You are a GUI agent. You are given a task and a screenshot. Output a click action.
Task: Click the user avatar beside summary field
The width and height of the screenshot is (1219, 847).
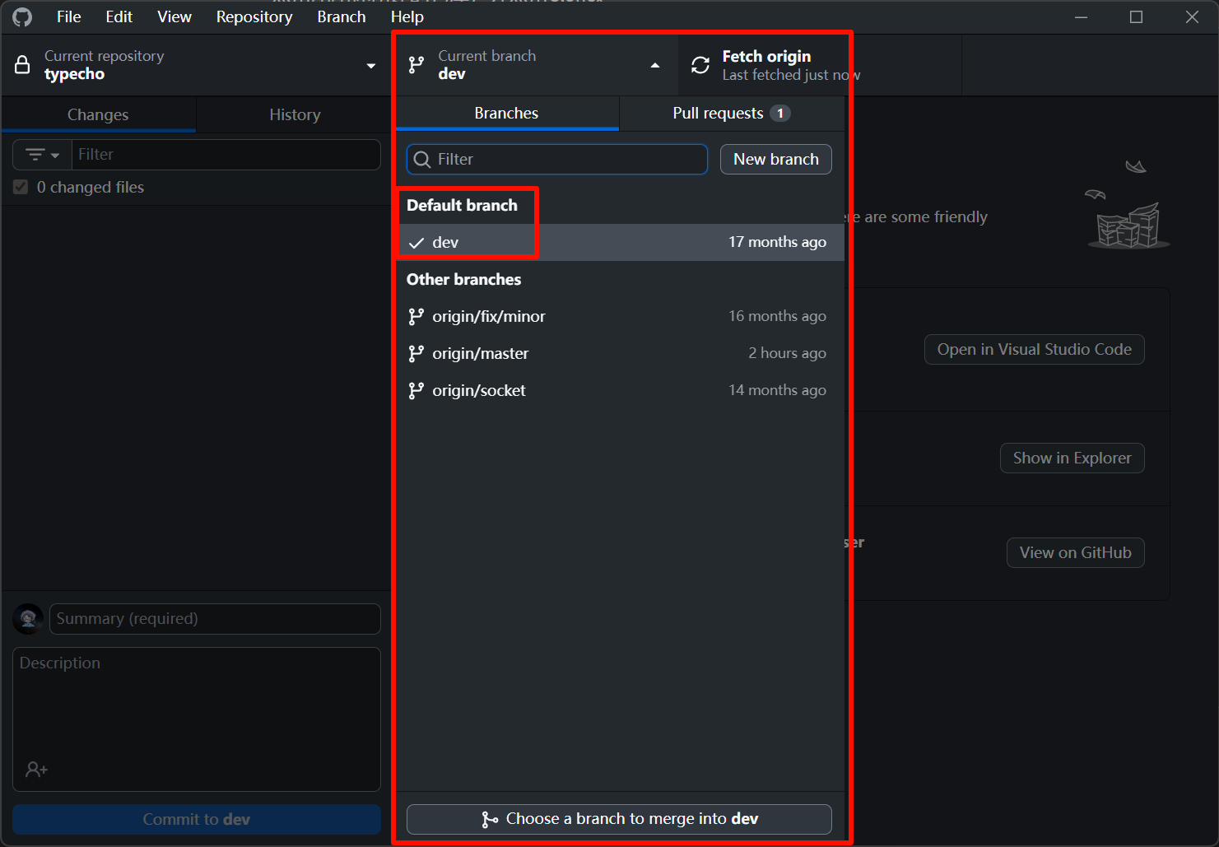tap(28, 619)
